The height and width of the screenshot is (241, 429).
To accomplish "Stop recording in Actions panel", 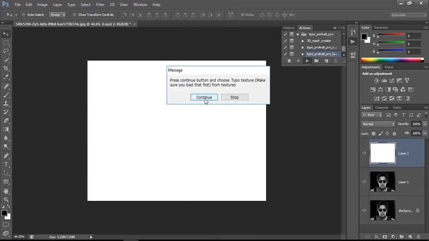I will coord(289,61).
